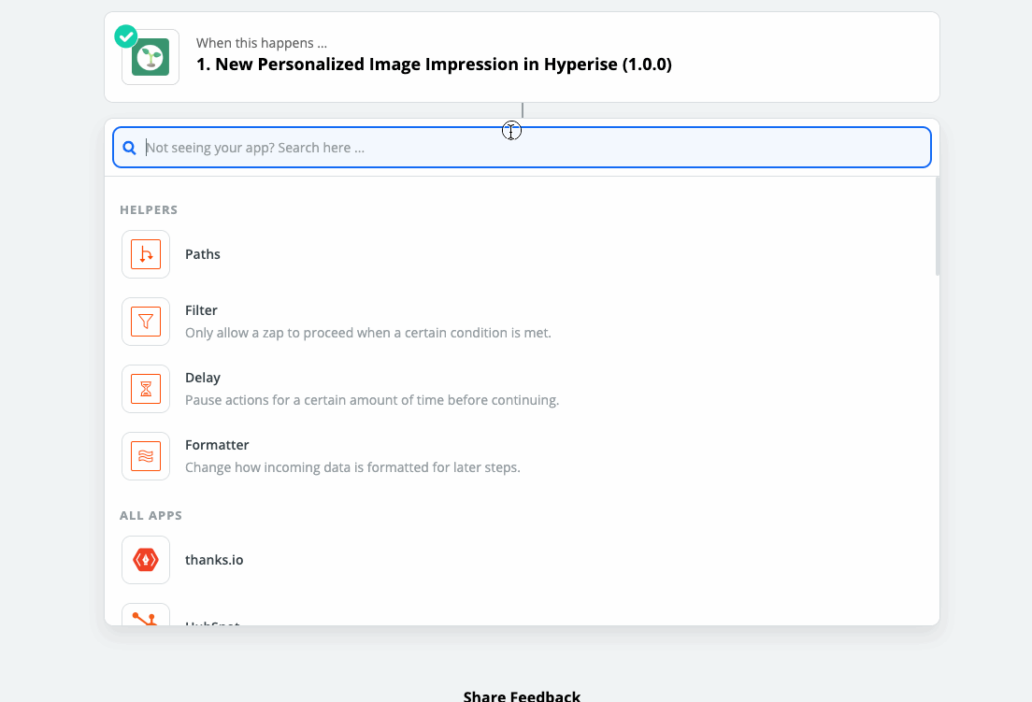Click the Share Feedback link
The image size is (1032, 702).
point(522,695)
